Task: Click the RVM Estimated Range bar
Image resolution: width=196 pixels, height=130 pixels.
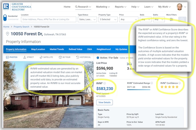Action: (139, 90)
